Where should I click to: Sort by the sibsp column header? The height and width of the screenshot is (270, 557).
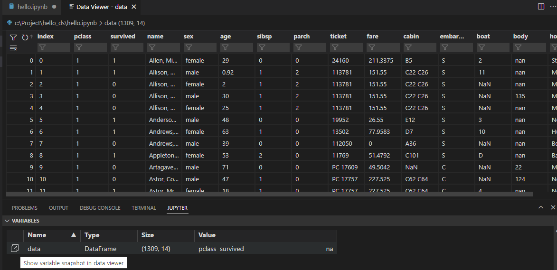coord(264,36)
